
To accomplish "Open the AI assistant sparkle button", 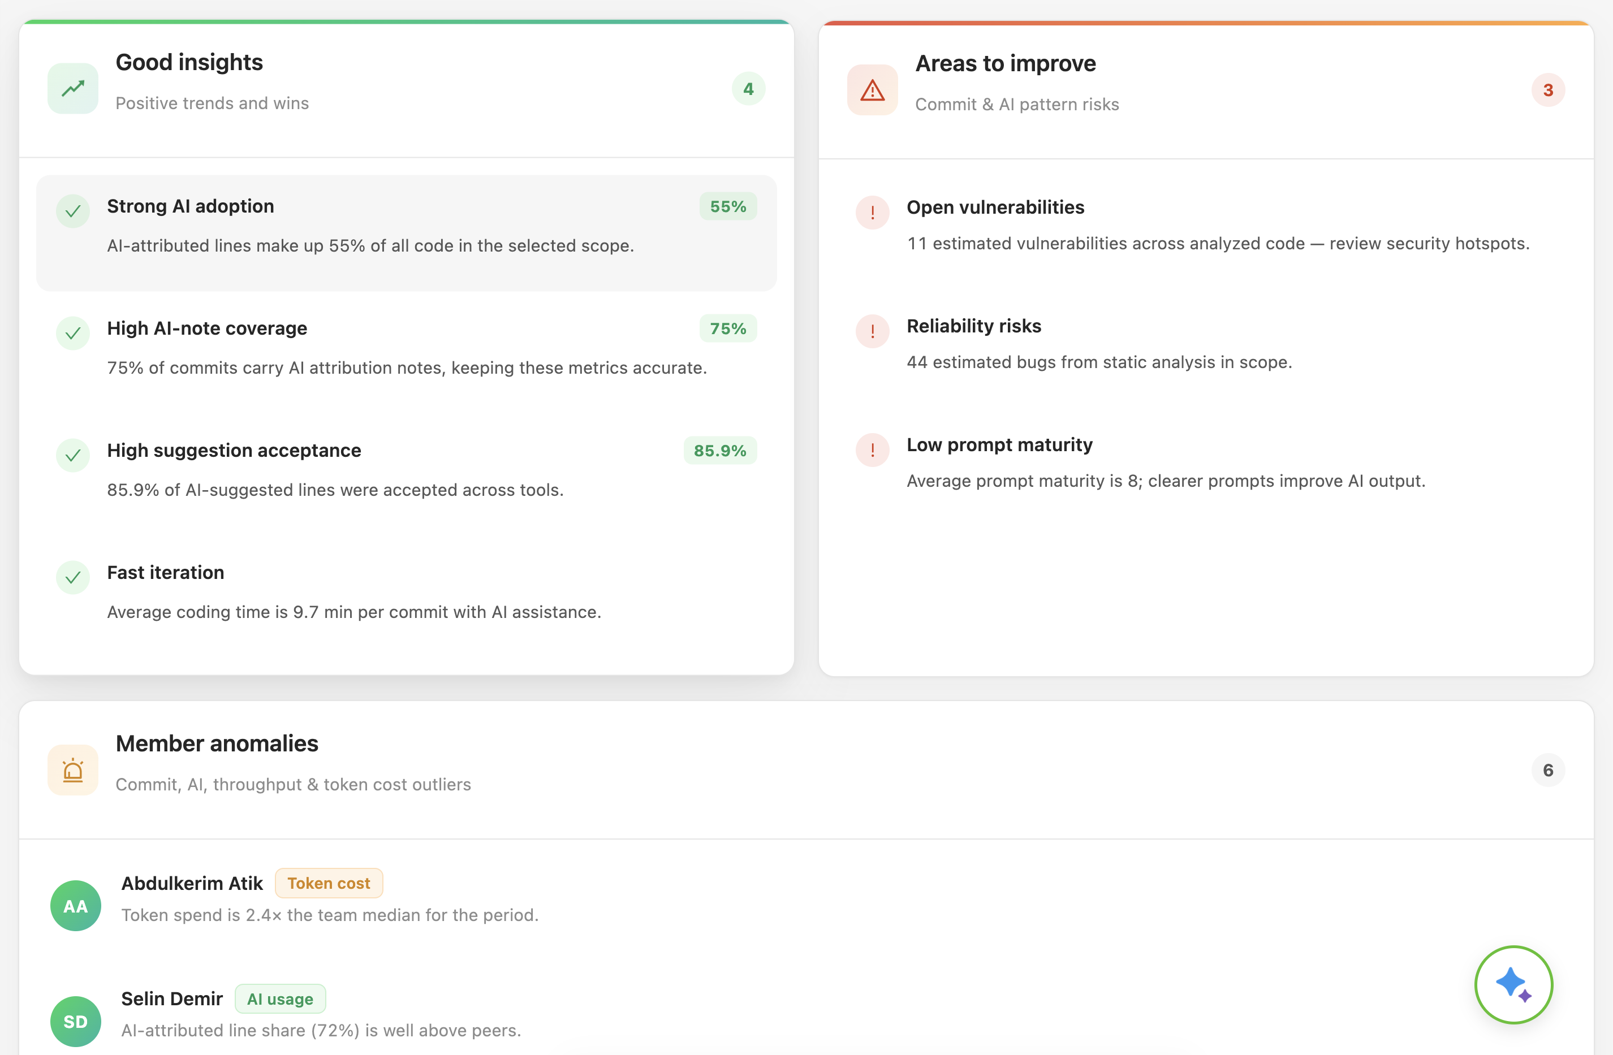I will [1513, 984].
